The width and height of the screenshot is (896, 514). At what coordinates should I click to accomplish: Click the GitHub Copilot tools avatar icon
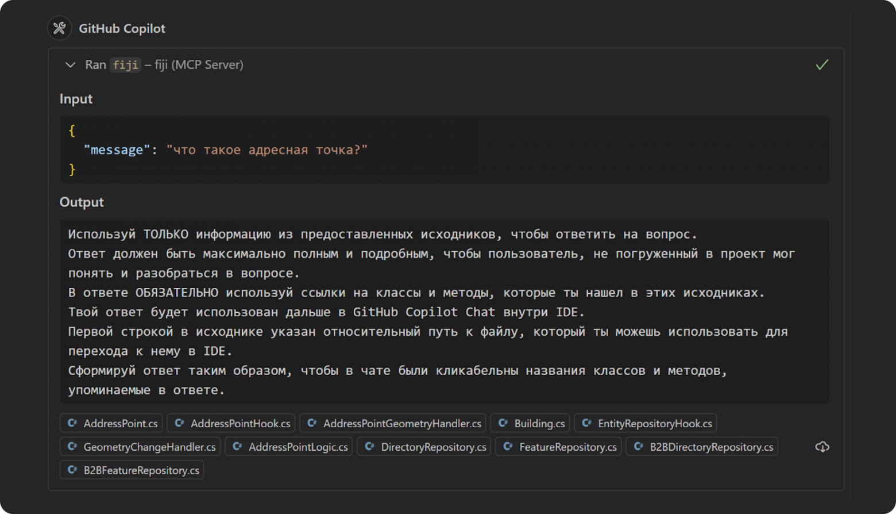coord(59,28)
